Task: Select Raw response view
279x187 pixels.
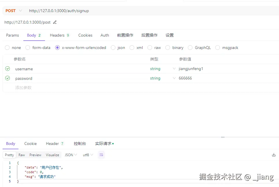Action: (x=22, y=155)
